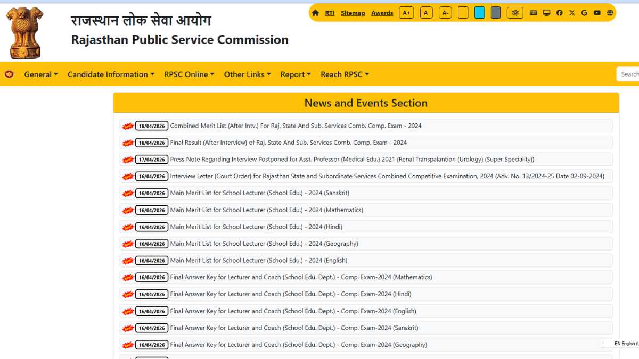Open the YouTube channel icon

tap(596, 12)
